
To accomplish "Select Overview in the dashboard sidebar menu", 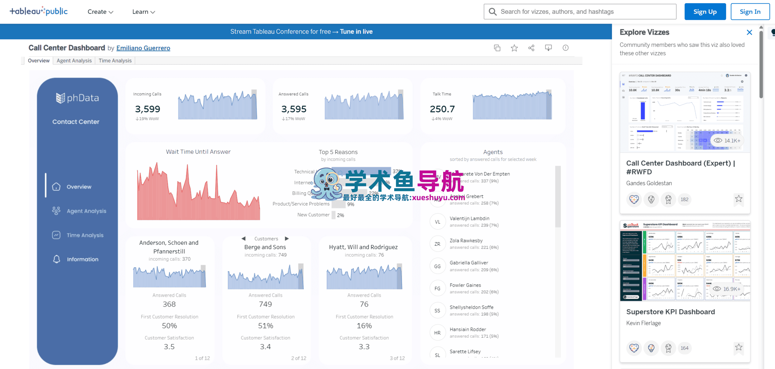I will (x=79, y=187).
